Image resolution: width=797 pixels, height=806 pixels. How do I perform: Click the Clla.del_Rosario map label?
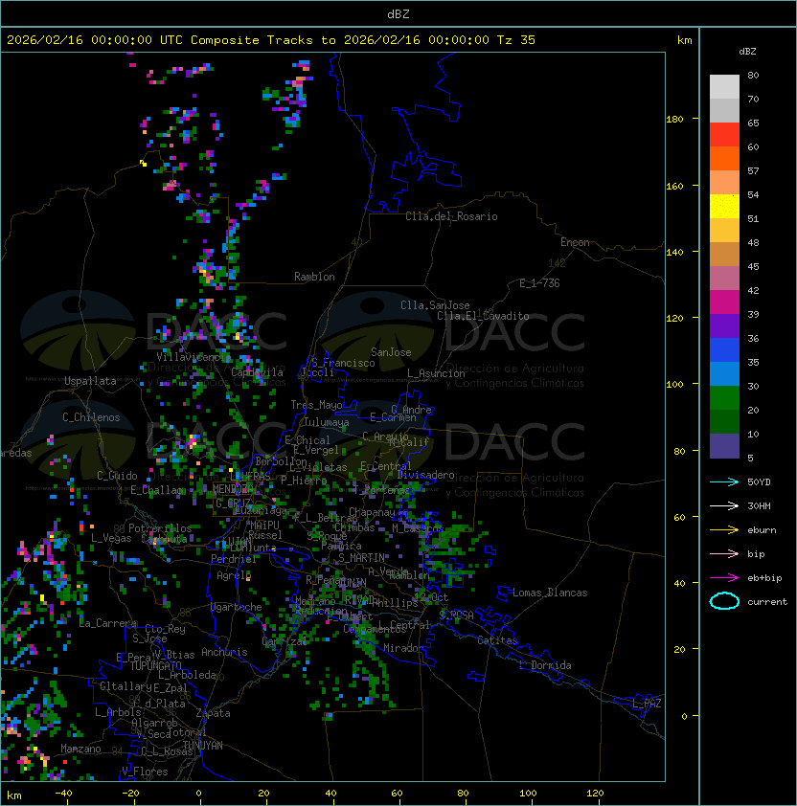click(x=451, y=216)
